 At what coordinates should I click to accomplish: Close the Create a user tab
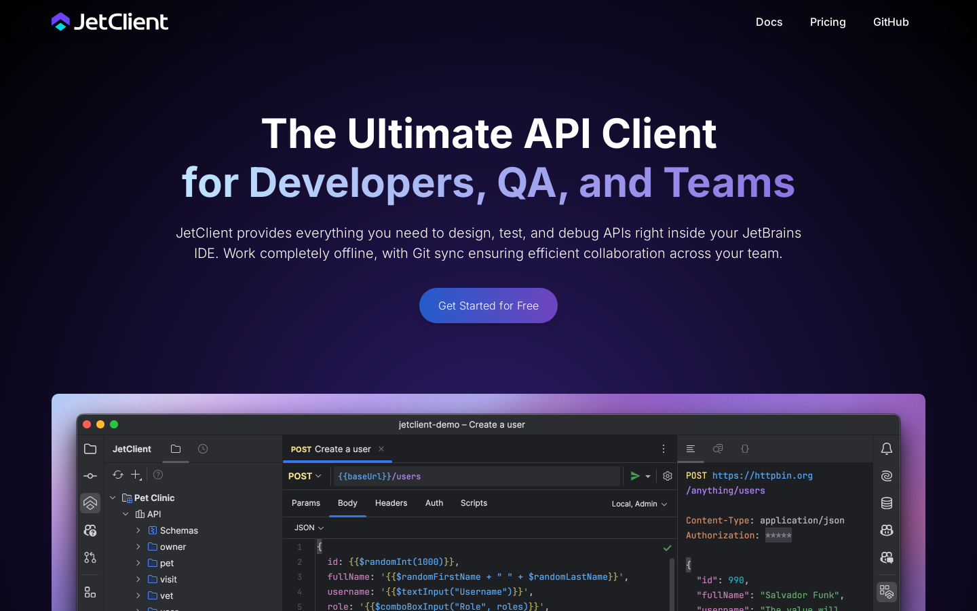[381, 449]
